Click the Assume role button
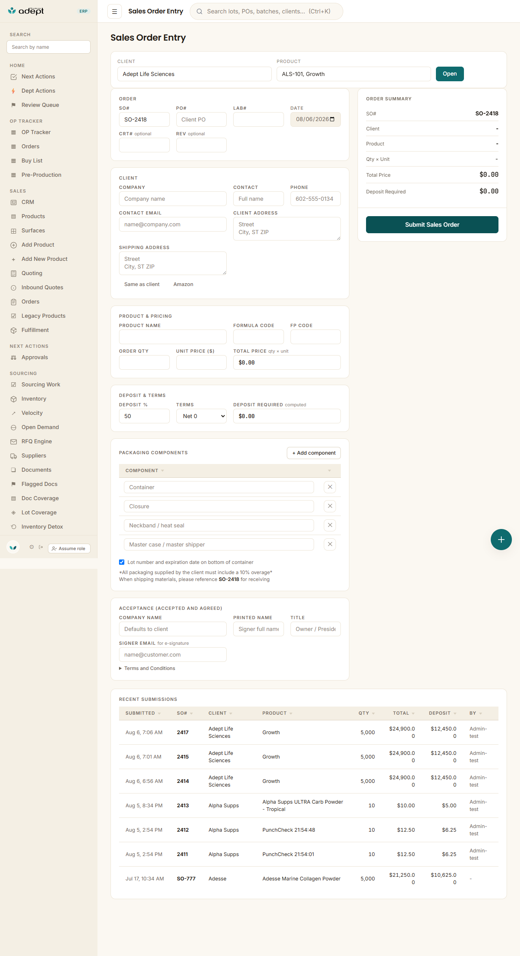Screen dimensions: 520x956 69,548
